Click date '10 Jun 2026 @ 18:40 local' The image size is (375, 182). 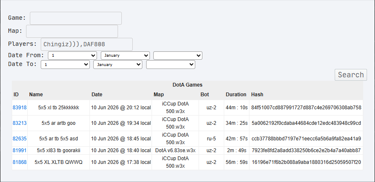(x=121, y=150)
